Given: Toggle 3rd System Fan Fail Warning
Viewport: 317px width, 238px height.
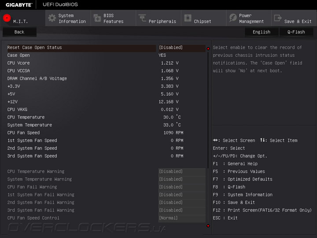Looking at the screenshot, I should point(181,210).
